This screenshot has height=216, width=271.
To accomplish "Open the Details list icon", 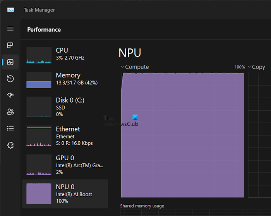I will (10, 129).
